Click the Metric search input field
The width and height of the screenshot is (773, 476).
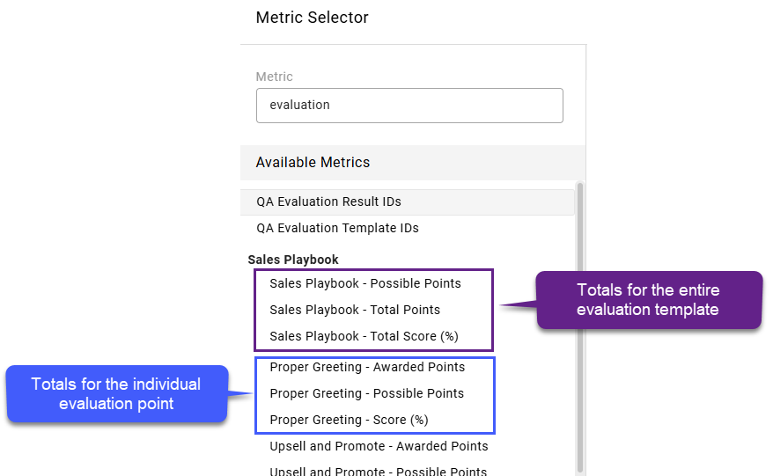click(x=409, y=106)
